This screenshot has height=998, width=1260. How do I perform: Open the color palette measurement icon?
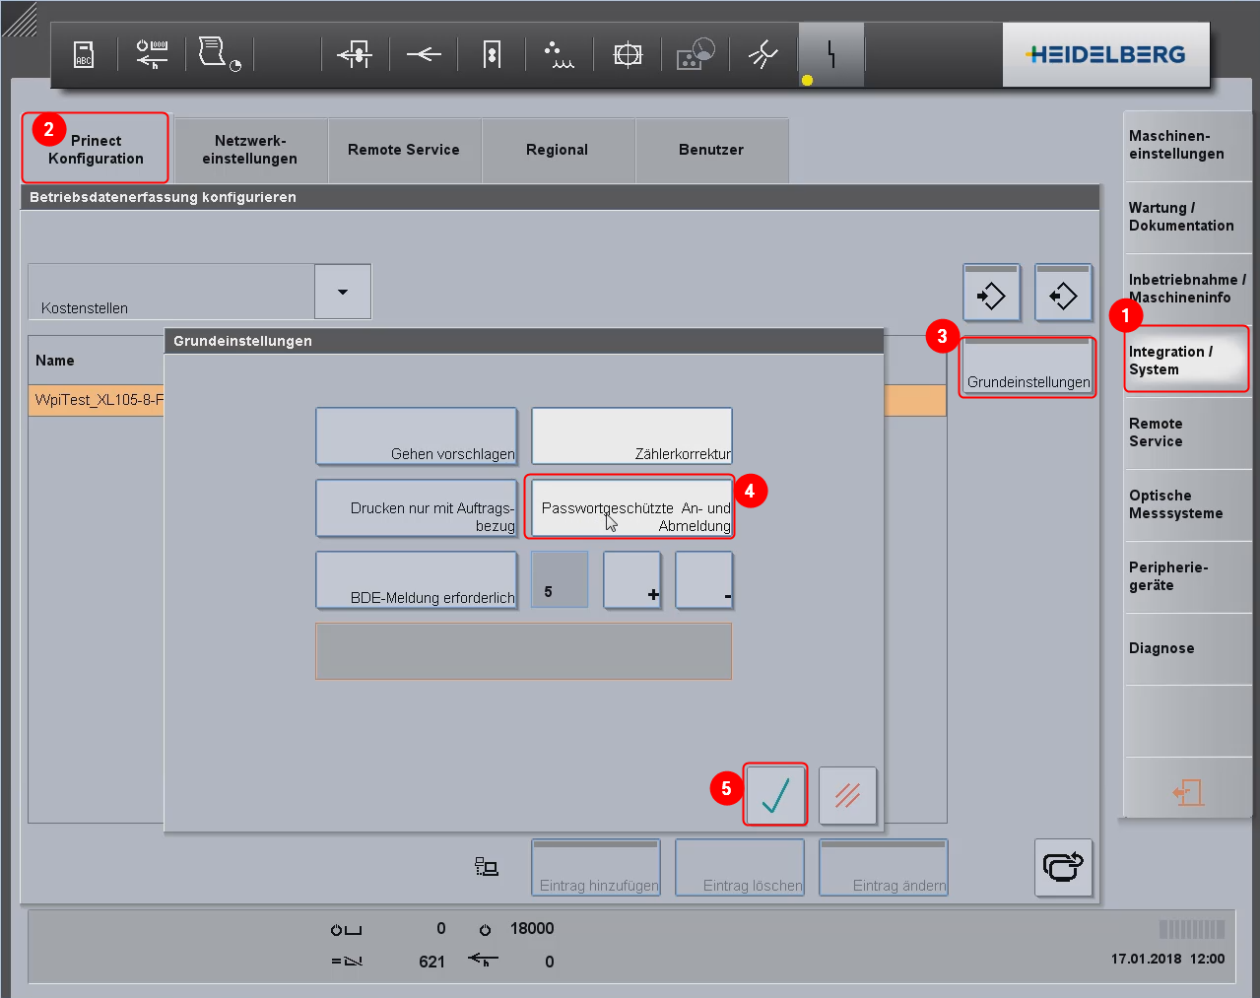coord(696,54)
